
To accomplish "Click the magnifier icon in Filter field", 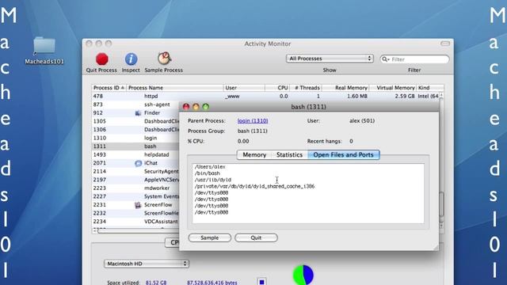I will coord(386,59).
